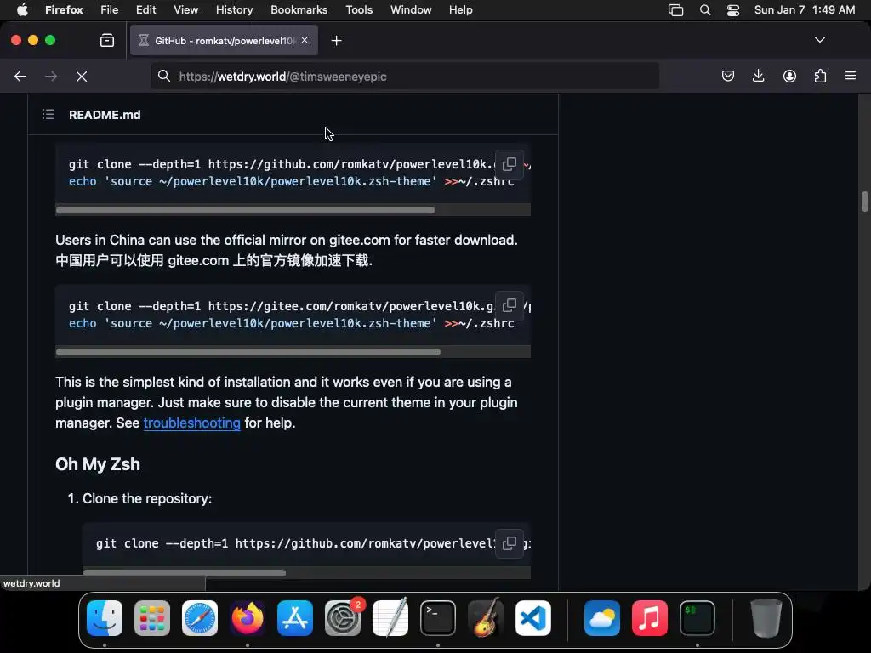
Task: Open the Apple menu
Action: tap(22, 10)
